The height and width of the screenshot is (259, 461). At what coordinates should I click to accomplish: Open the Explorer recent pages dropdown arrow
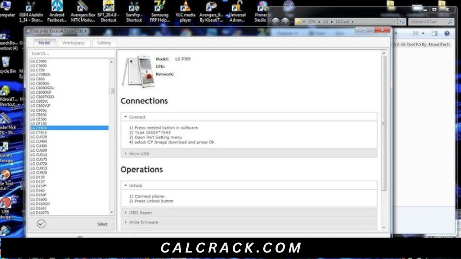[291, 22]
